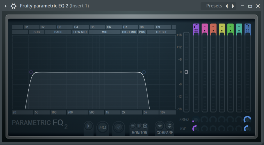Set MONITOR to the circle option
264x145 pixels.
pos(145,126)
